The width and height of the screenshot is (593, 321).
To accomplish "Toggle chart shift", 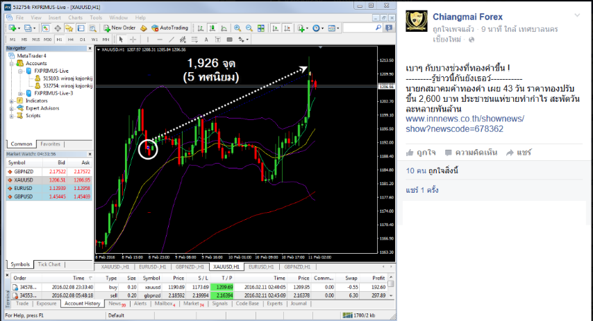I will (287, 28).
